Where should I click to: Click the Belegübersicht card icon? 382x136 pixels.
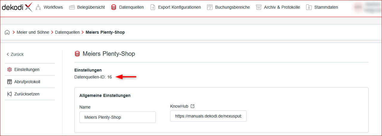[x=72, y=7]
